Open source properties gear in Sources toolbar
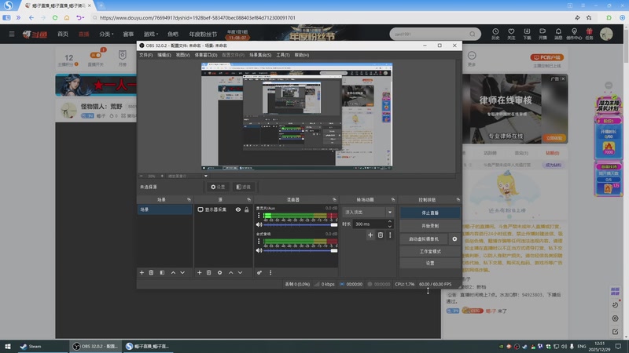The image size is (629, 353). click(x=219, y=272)
